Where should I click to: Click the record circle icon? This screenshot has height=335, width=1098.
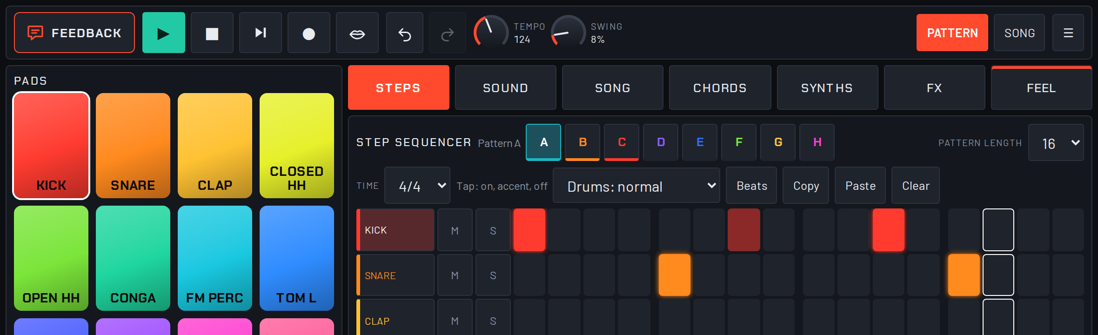click(309, 33)
